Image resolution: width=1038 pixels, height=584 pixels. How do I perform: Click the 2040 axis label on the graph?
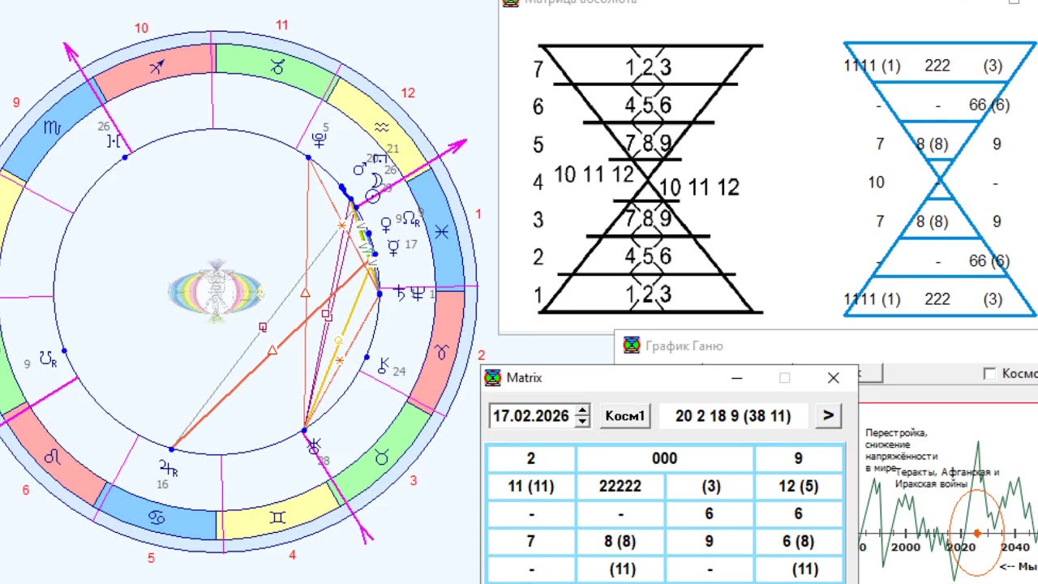point(1016,547)
